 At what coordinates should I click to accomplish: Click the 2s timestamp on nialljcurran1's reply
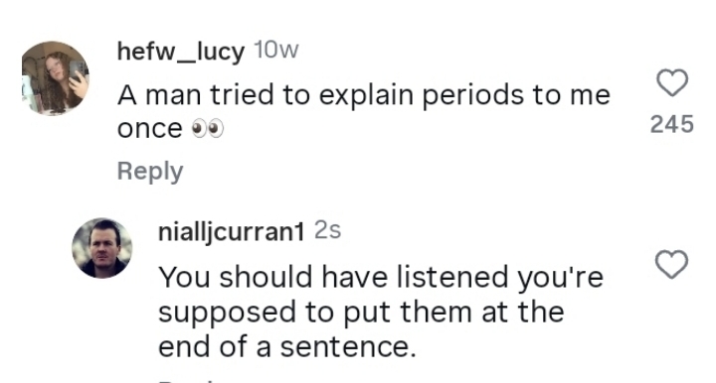tap(327, 231)
